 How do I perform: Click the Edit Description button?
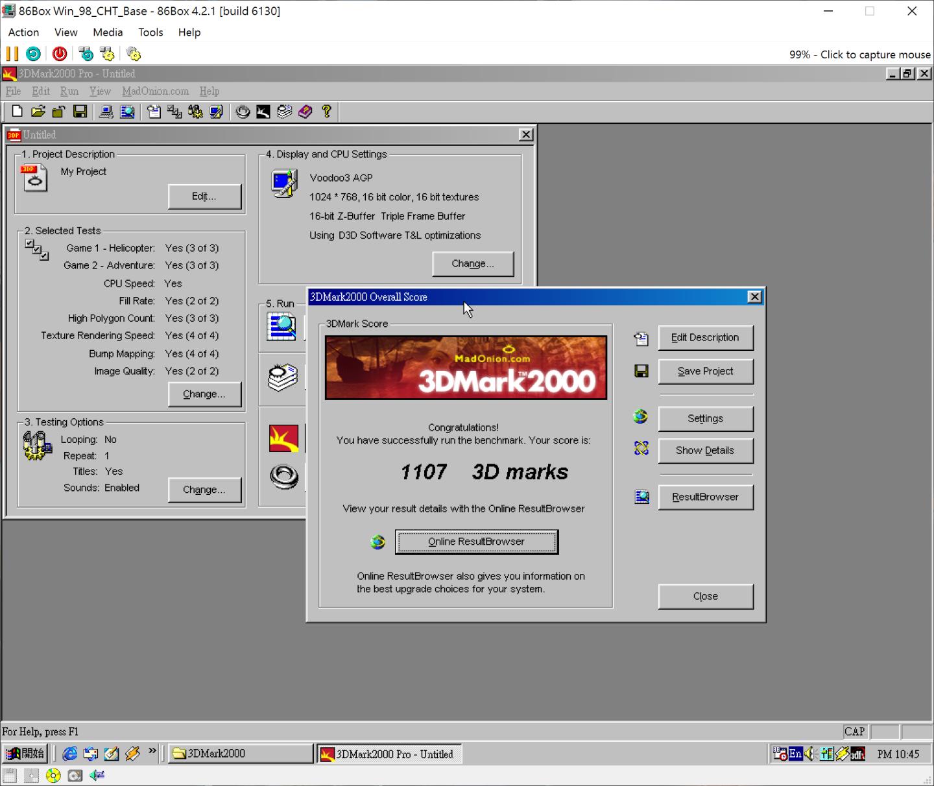click(706, 338)
